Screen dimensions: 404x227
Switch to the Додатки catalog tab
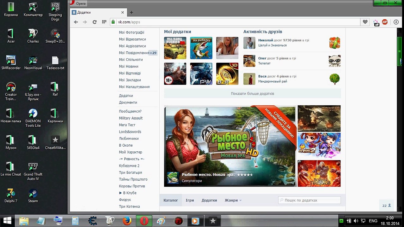click(x=209, y=200)
